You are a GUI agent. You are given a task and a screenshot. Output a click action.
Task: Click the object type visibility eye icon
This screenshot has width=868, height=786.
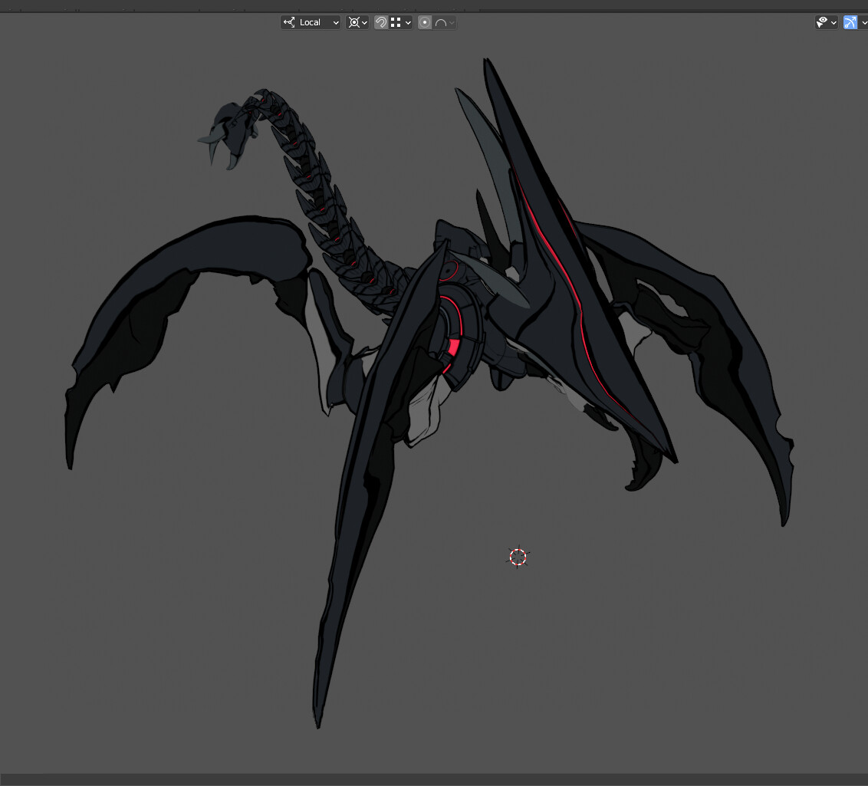823,22
